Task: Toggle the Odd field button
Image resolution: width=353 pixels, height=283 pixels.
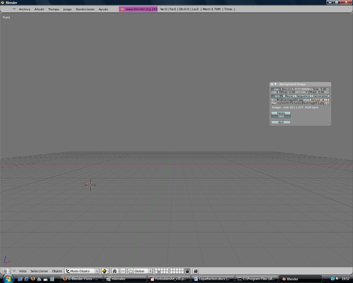Action: pos(281,116)
